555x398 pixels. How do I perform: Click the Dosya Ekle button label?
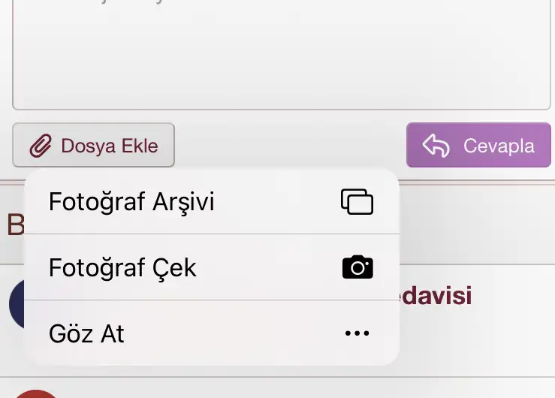110,146
